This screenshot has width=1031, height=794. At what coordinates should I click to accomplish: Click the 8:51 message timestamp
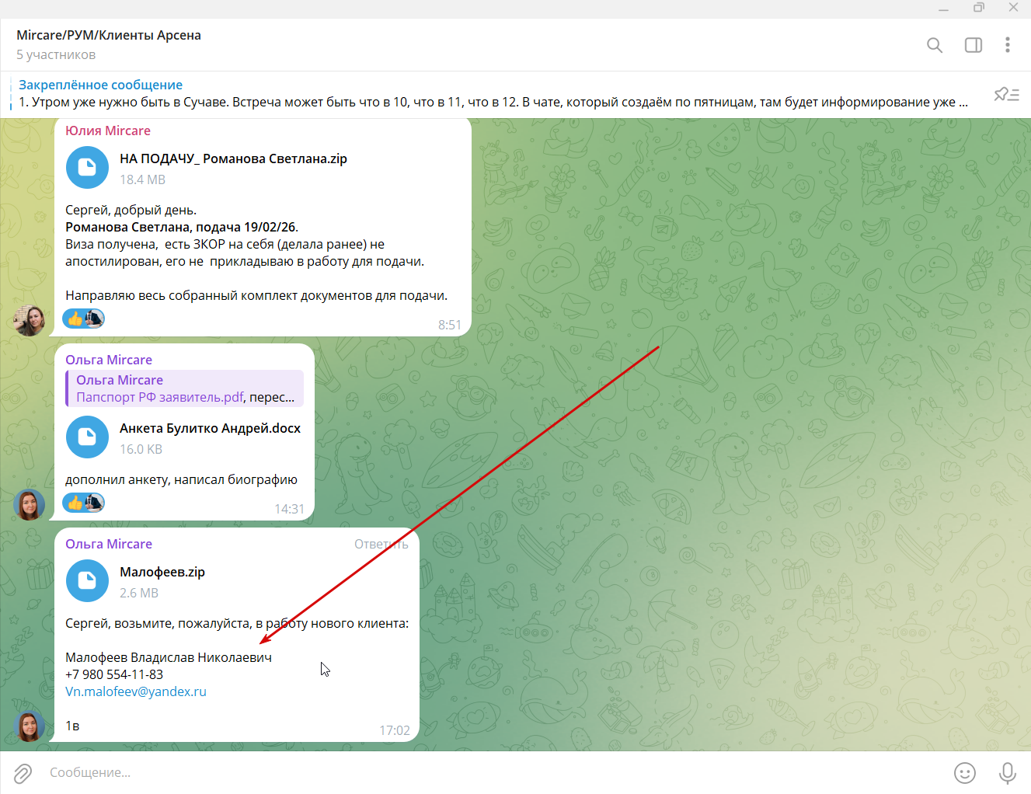tap(449, 325)
